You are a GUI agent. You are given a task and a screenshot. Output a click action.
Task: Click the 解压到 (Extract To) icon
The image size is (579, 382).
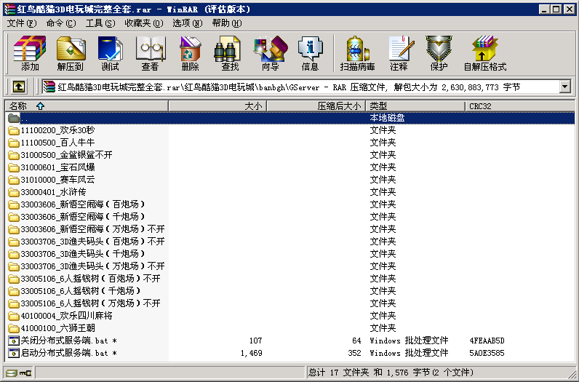click(70, 53)
